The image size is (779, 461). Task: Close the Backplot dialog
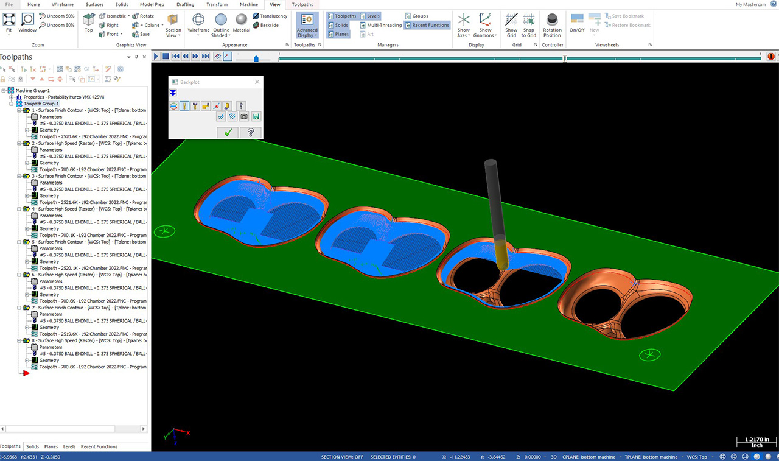point(257,82)
